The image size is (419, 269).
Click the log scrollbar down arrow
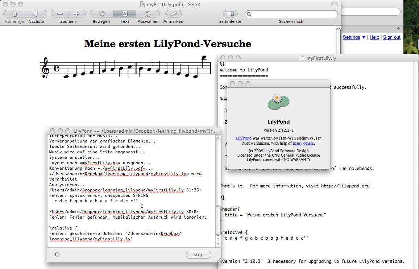coord(218,244)
